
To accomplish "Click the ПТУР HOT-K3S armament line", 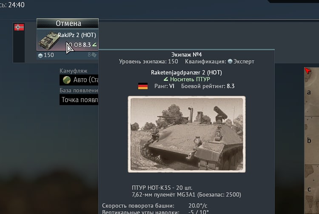I will [162, 188].
